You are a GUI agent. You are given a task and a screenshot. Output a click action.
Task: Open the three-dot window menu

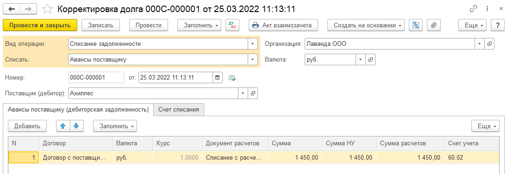(488, 9)
